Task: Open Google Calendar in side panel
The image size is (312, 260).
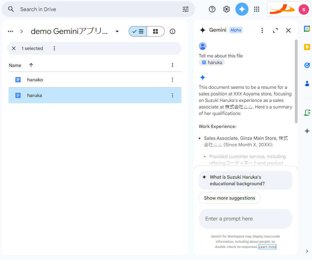Action: (307, 29)
